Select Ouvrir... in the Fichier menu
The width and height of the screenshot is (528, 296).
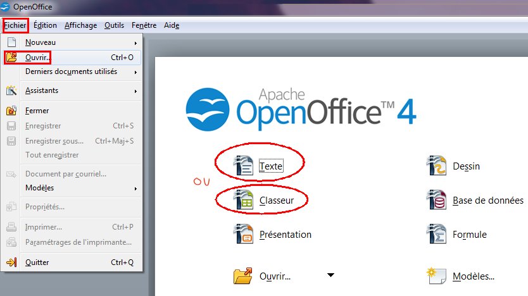(38, 58)
